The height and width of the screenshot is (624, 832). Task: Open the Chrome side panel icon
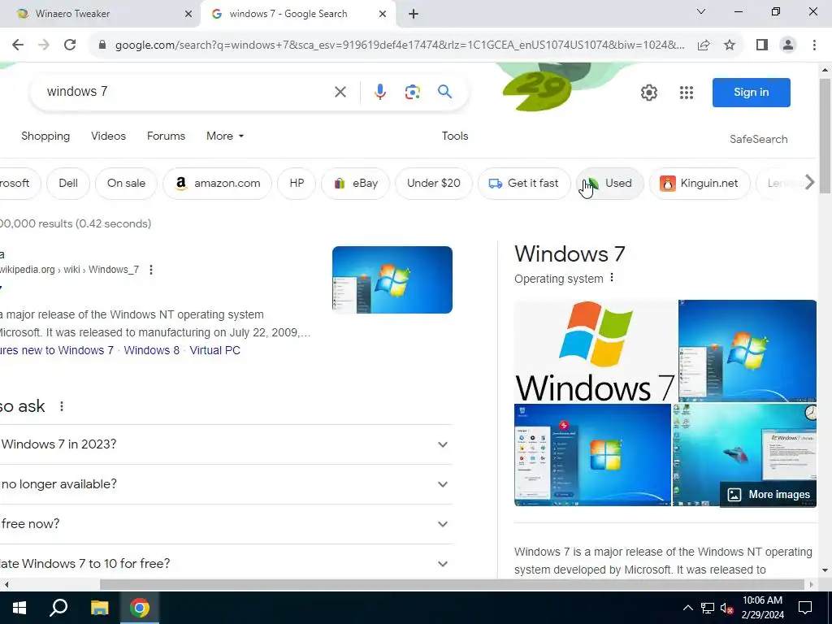coord(762,45)
